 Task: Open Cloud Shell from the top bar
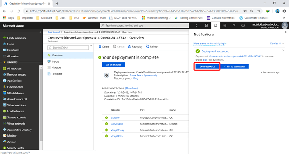point(197,25)
